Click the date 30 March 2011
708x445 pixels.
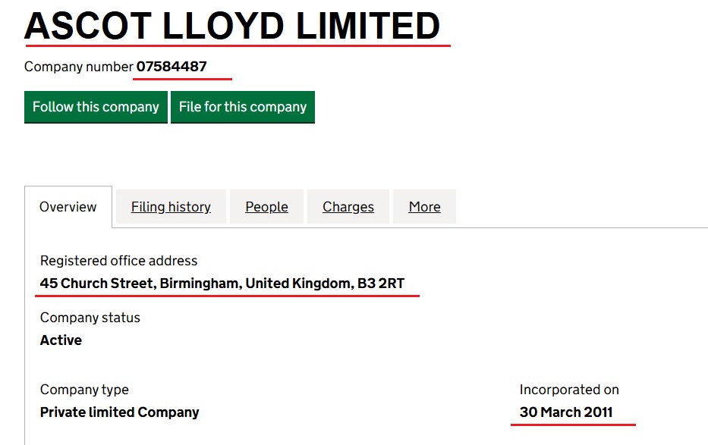point(566,412)
